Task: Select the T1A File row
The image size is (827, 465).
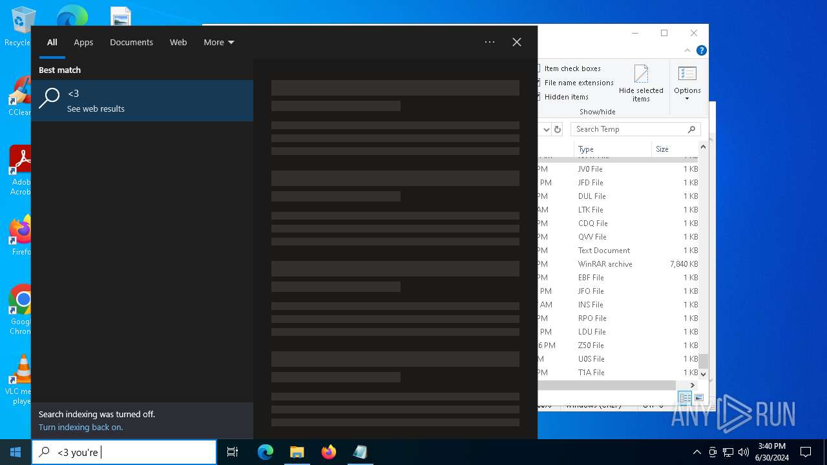Action: pos(618,373)
